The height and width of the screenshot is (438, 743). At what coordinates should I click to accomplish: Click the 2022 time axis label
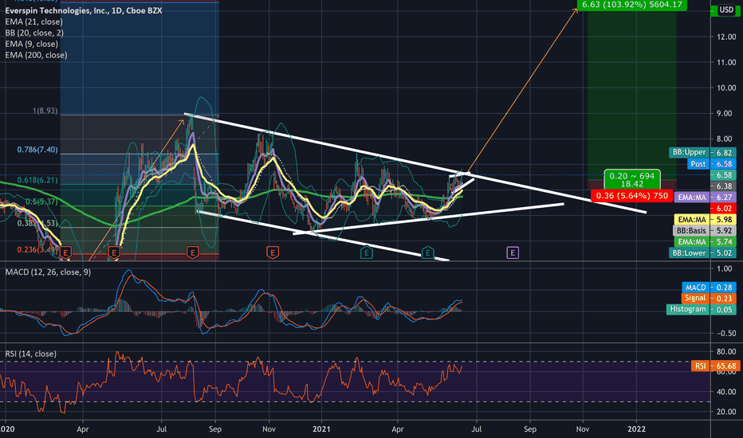[636, 429]
